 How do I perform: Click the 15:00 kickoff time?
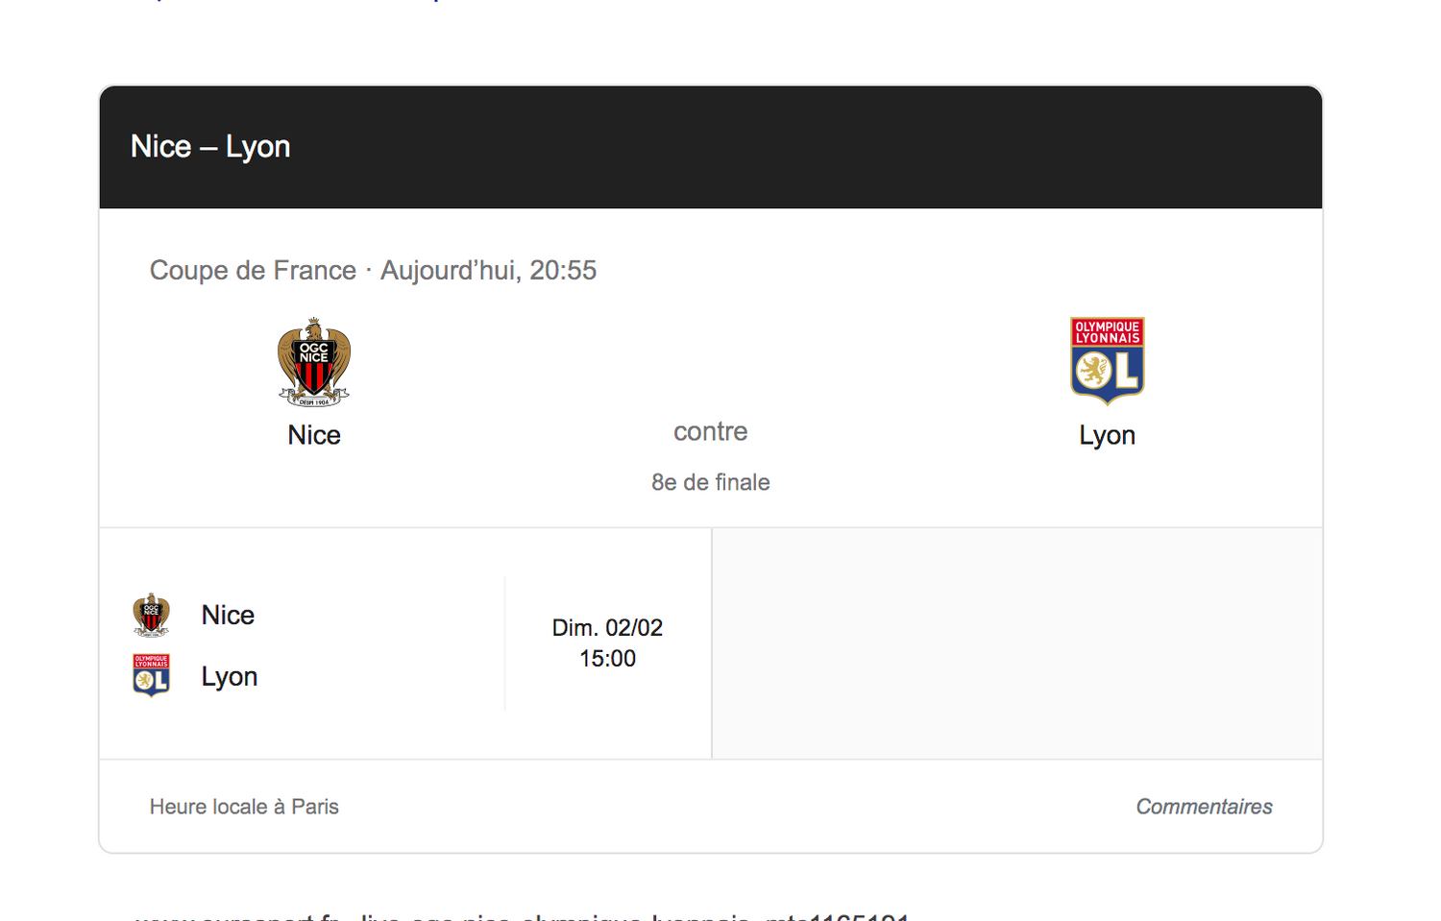click(x=607, y=659)
